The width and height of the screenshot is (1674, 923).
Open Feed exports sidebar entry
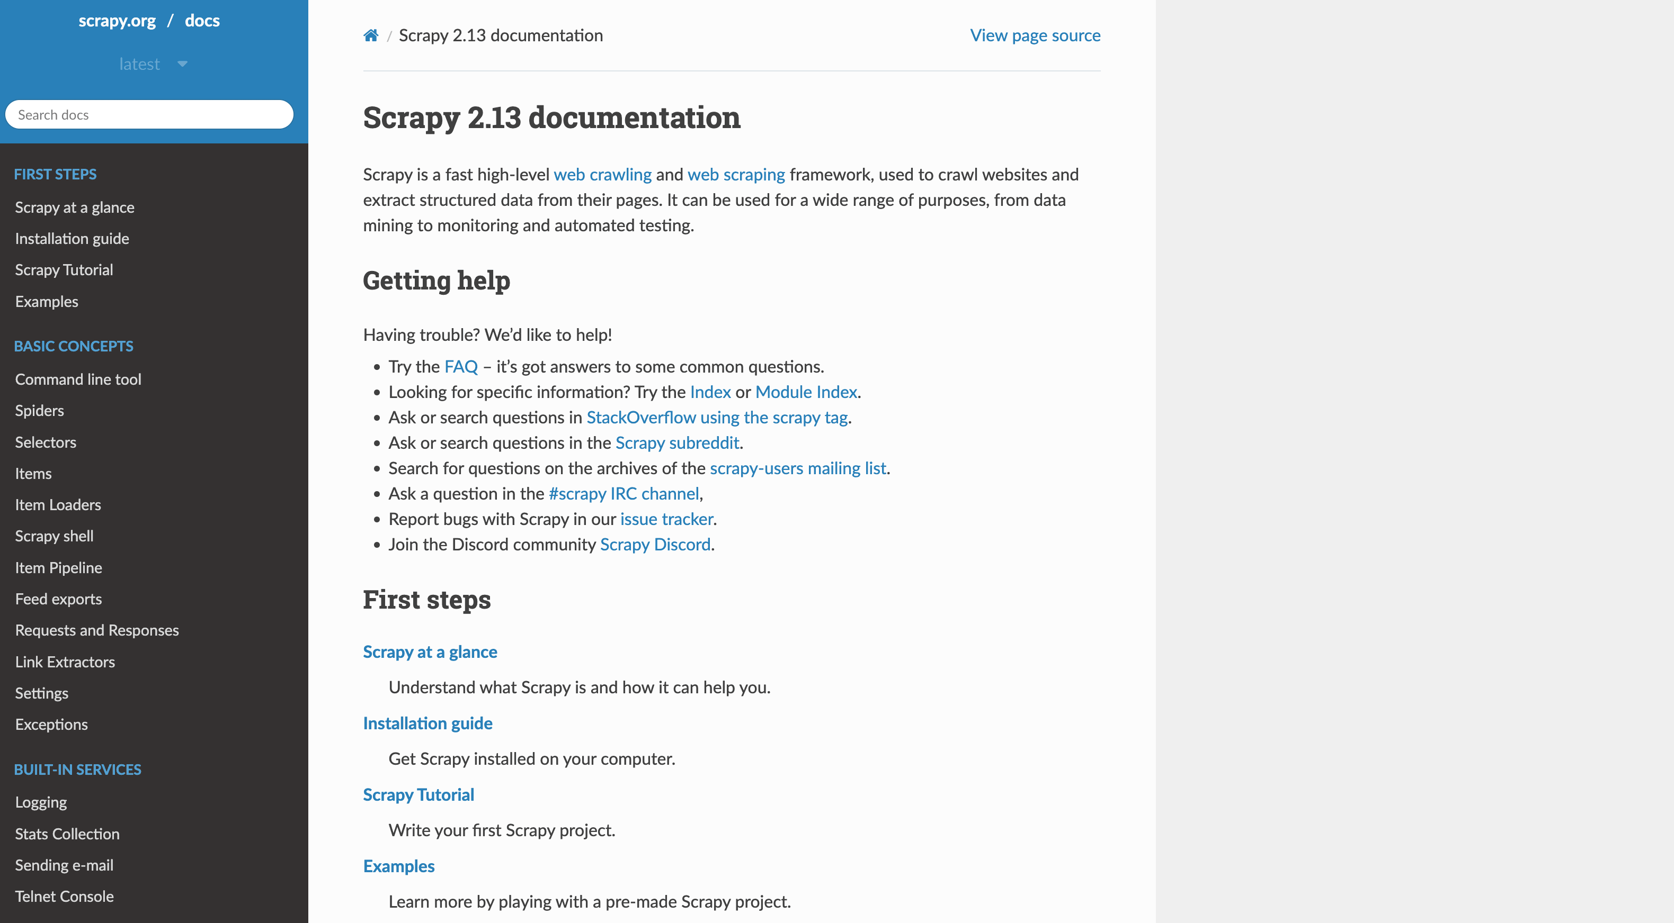pyautogui.click(x=58, y=599)
